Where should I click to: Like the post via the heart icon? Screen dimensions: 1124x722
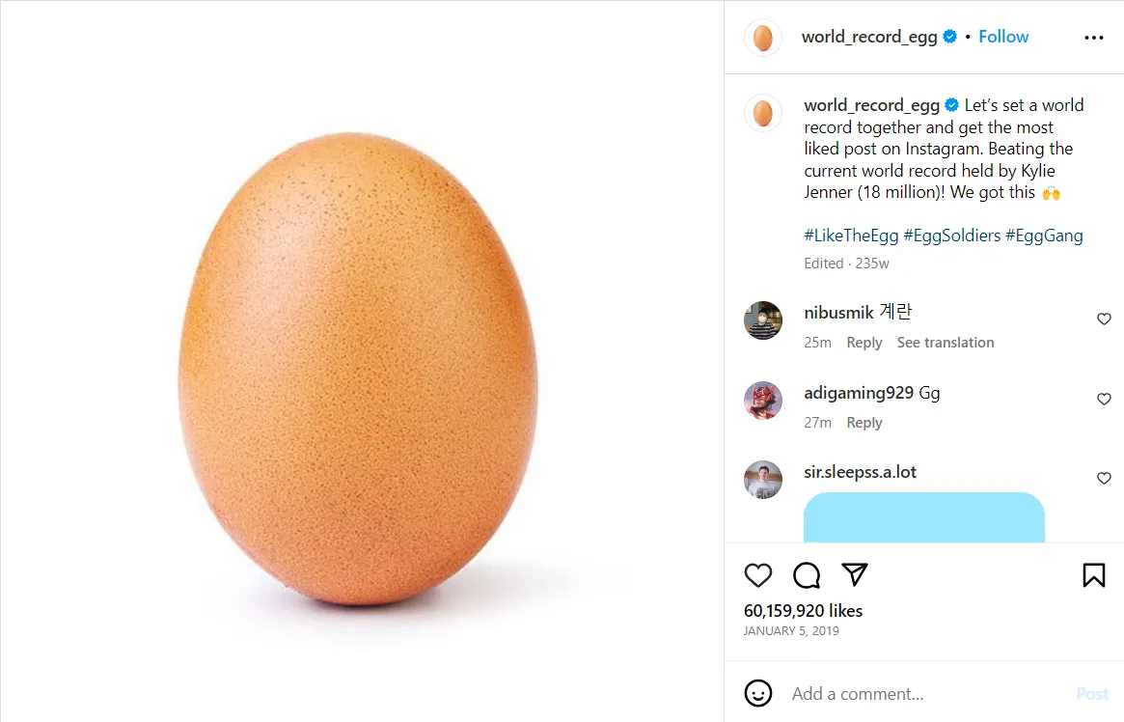(x=758, y=574)
